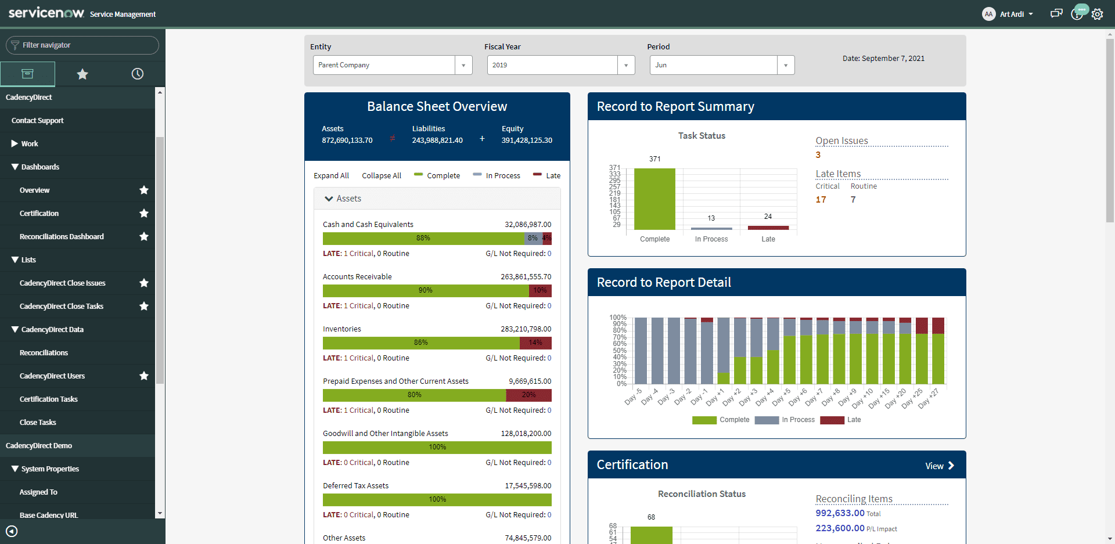Open Reconciliations Dashboard menu item
This screenshot has width=1115, height=544.
62,236
